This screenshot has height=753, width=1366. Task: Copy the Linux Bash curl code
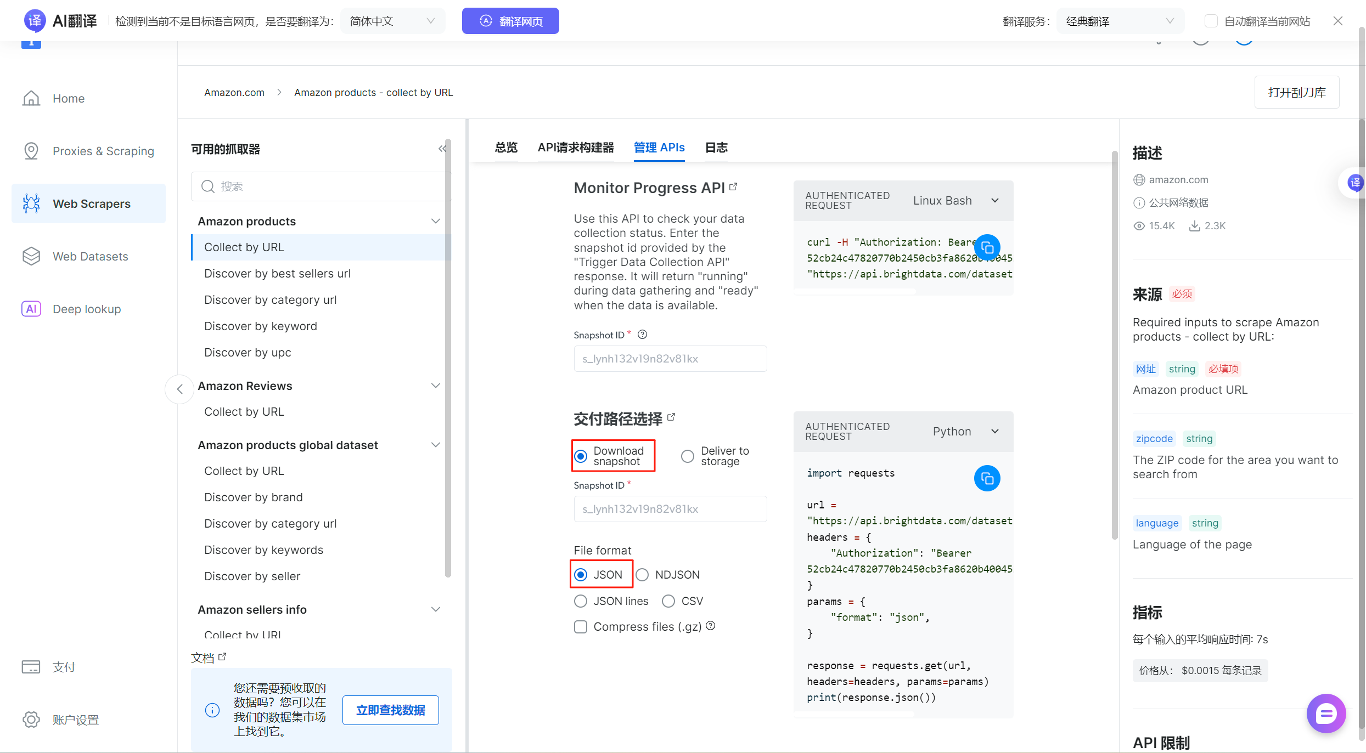[987, 247]
